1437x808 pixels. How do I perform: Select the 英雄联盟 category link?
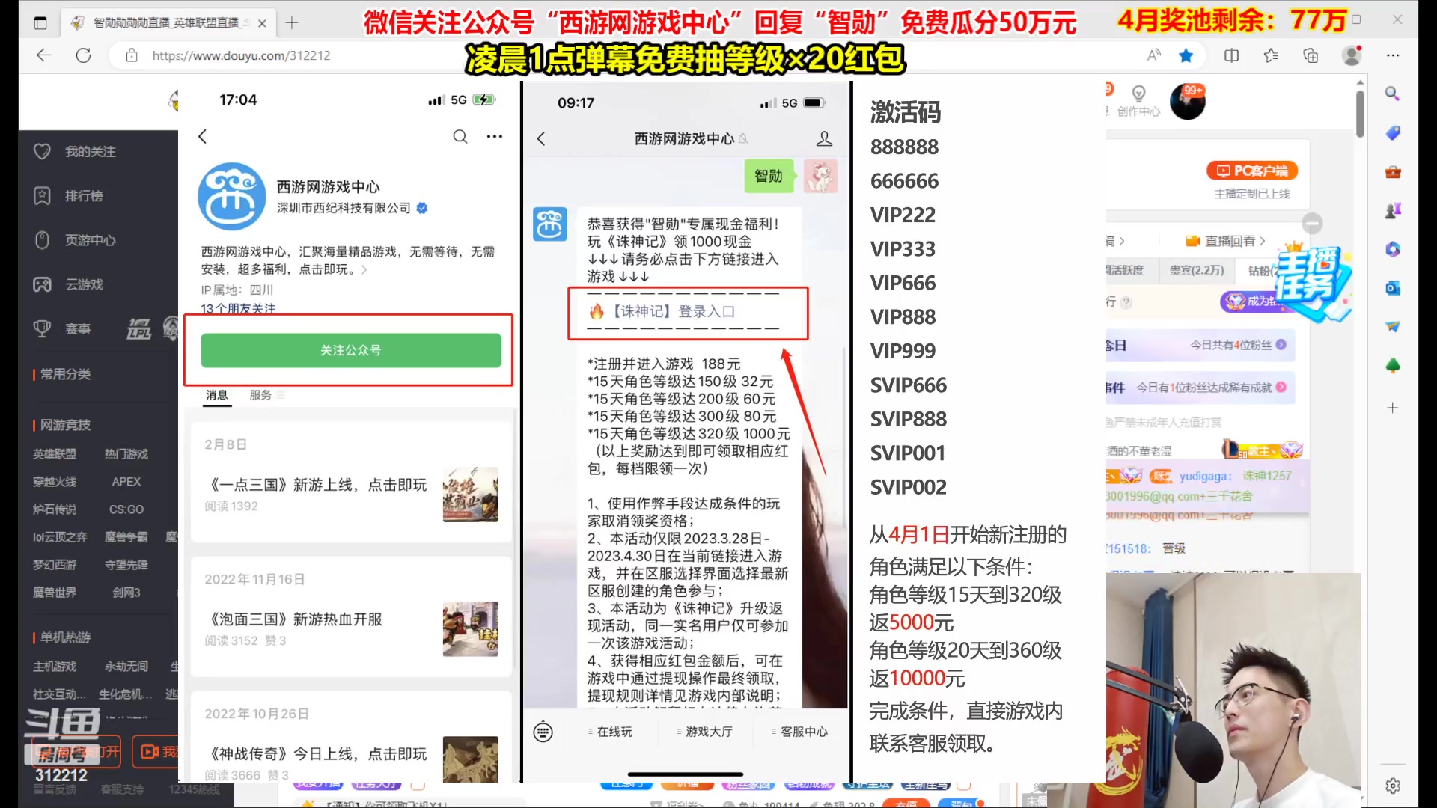click(55, 454)
